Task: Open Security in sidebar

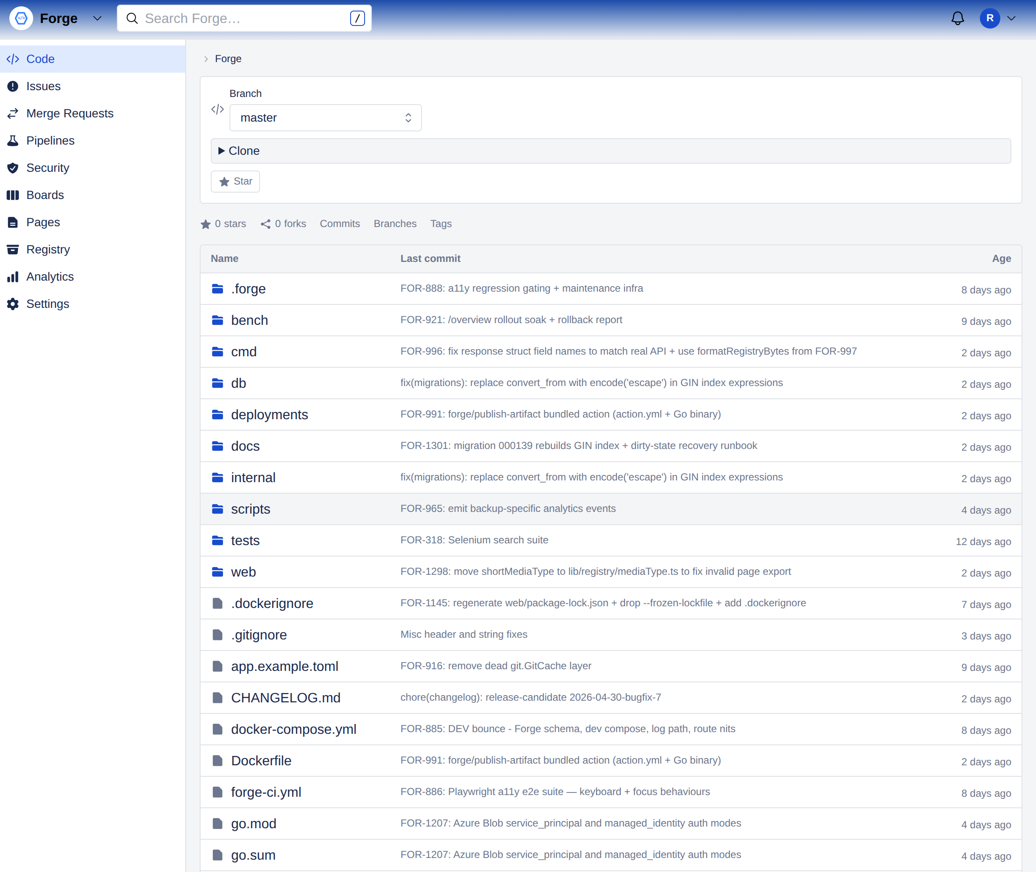Action: pos(93,168)
